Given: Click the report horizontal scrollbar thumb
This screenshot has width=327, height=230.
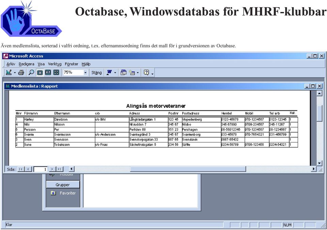Looking at the screenshot, I should pos(188,169).
